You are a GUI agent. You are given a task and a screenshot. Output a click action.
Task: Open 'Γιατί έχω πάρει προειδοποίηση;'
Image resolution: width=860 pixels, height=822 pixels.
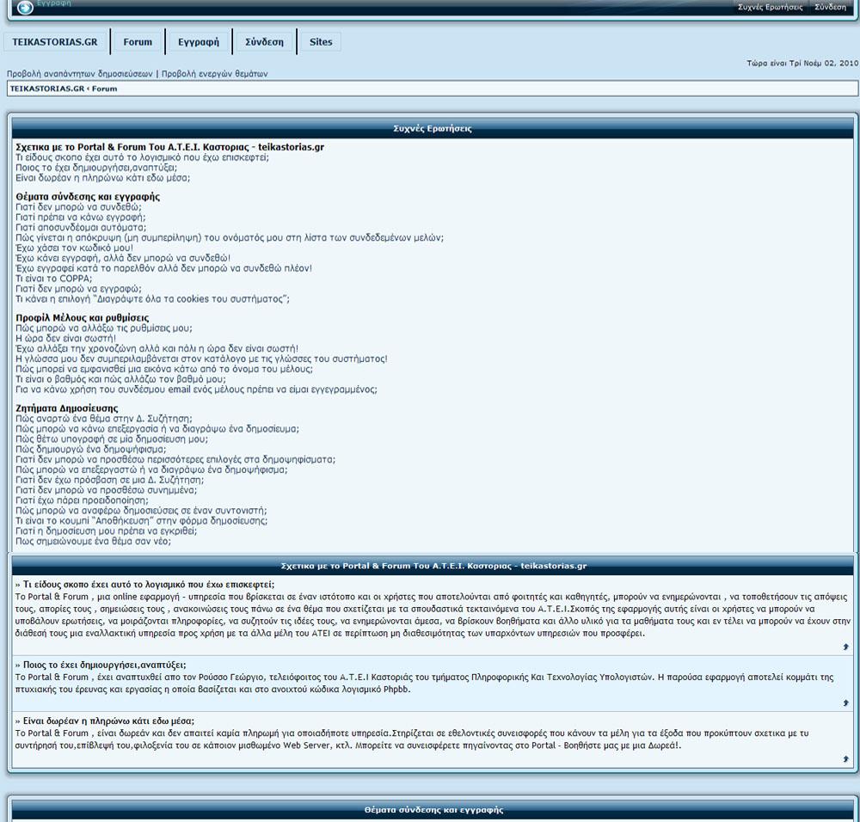[83, 500]
